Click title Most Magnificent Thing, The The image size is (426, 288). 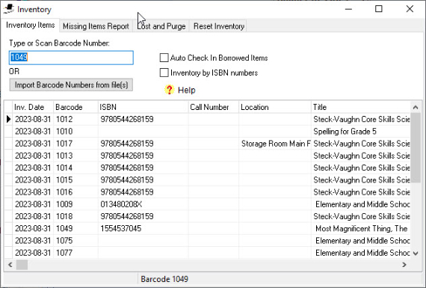click(x=360, y=228)
